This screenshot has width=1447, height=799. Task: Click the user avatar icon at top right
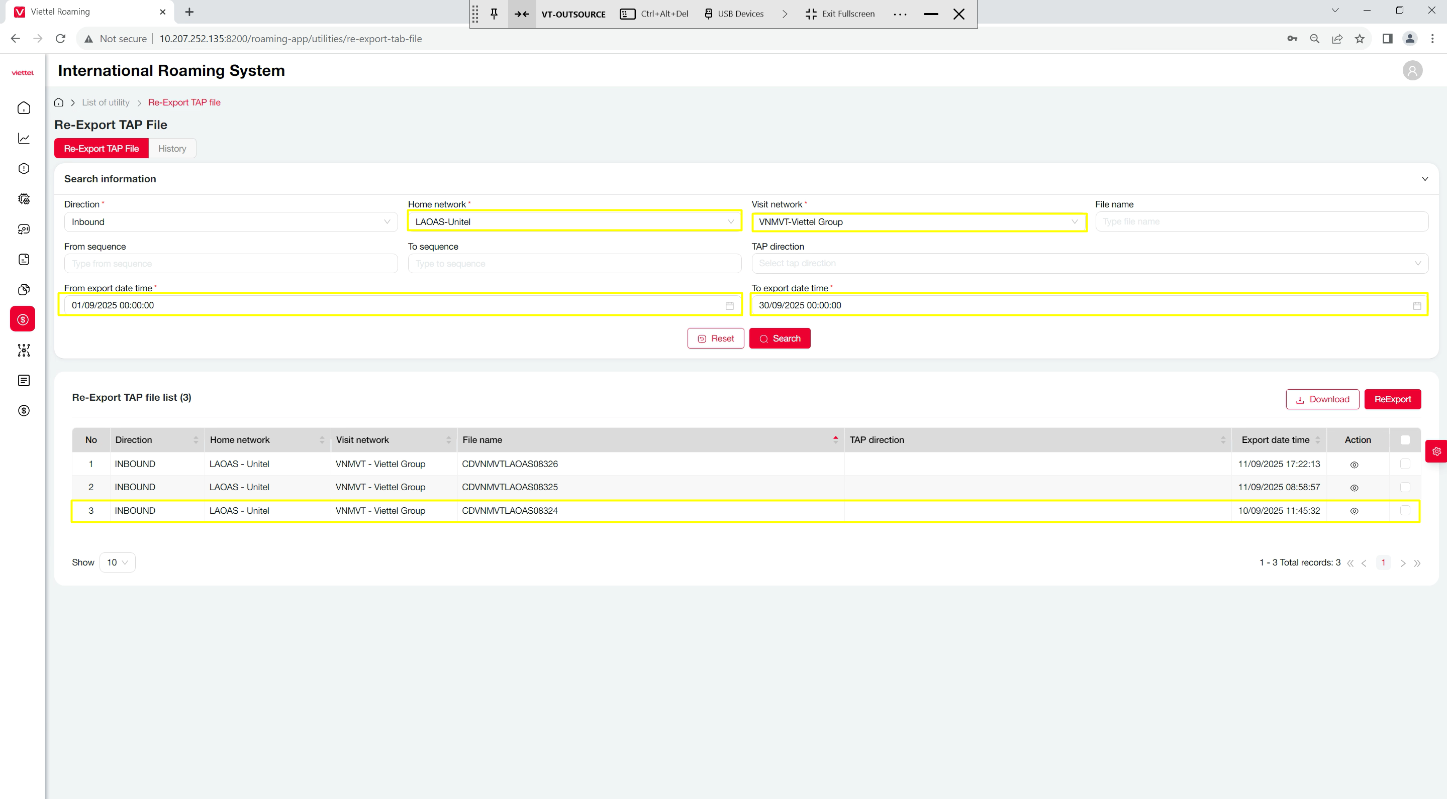pos(1412,71)
